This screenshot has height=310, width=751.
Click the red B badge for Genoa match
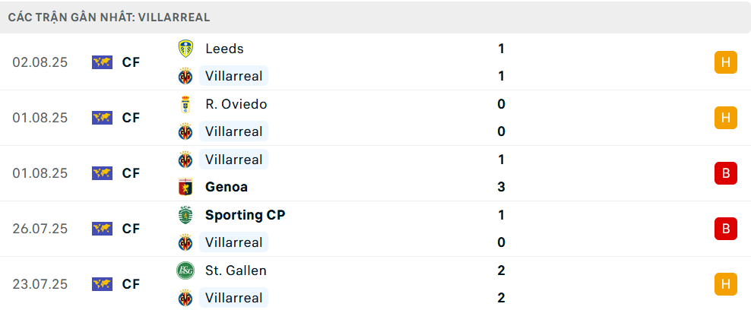(726, 173)
